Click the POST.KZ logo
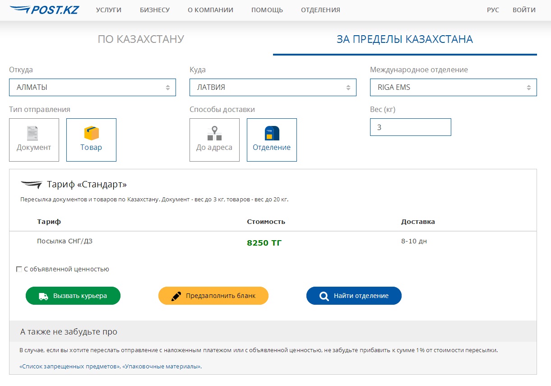Screen dimensions: 551x386 pos(44,9)
